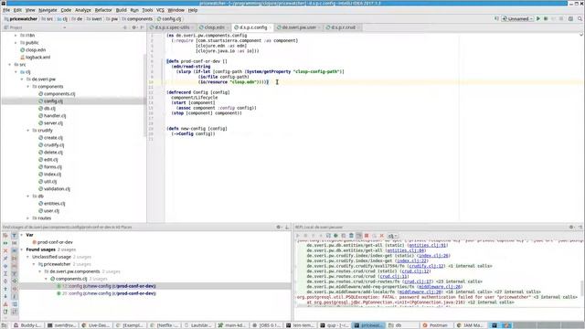The height and width of the screenshot is (329, 585).
Task: Click the next occurrence down-arrow icon
Action: click(x=5, y=296)
